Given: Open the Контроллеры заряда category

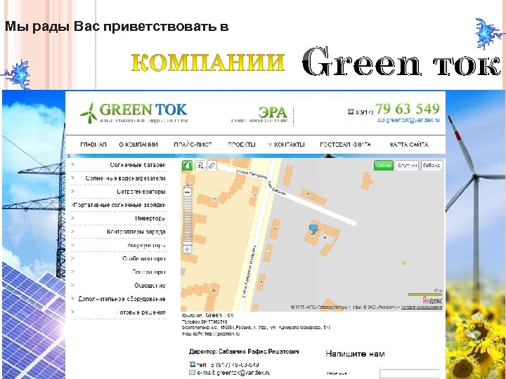Looking at the screenshot, I should pos(136,232).
